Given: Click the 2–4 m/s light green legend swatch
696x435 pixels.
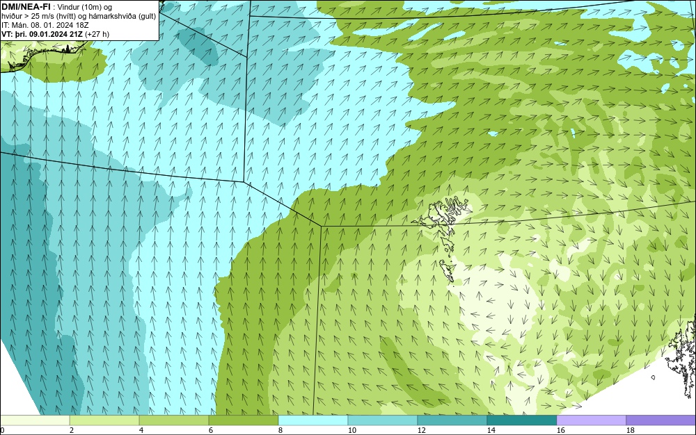Looking at the screenshot, I should 104,420.
